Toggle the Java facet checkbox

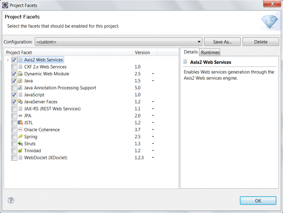(14, 81)
